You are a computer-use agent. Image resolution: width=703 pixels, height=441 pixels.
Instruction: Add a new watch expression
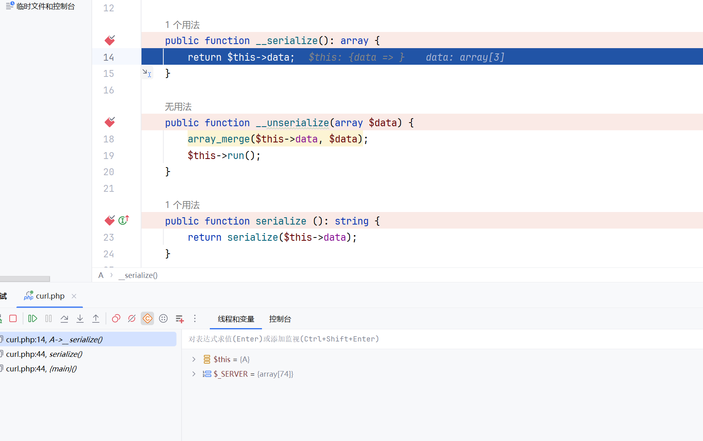point(180,319)
